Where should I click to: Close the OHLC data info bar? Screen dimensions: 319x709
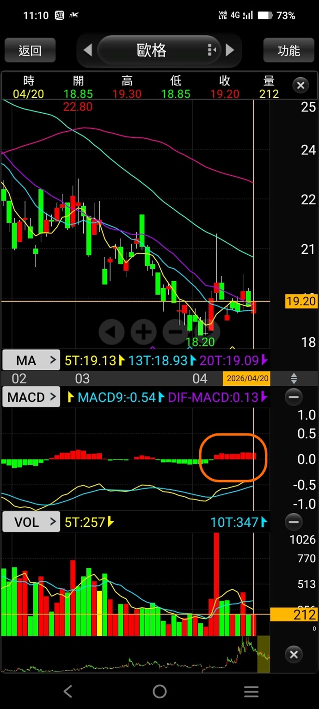(301, 86)
